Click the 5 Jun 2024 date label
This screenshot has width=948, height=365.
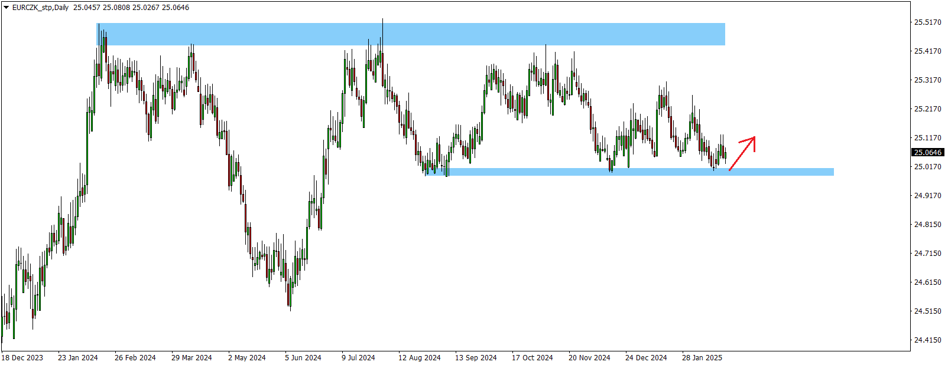(x=303, y=358)
